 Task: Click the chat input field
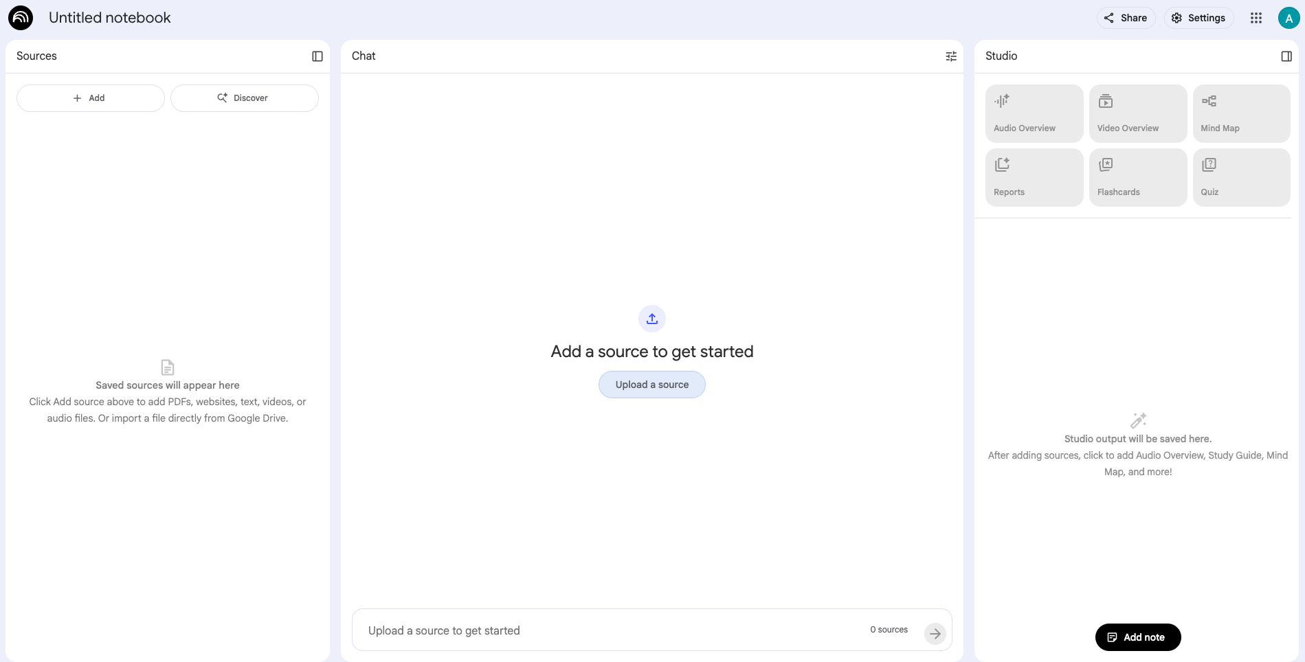(x=550, y=630)
